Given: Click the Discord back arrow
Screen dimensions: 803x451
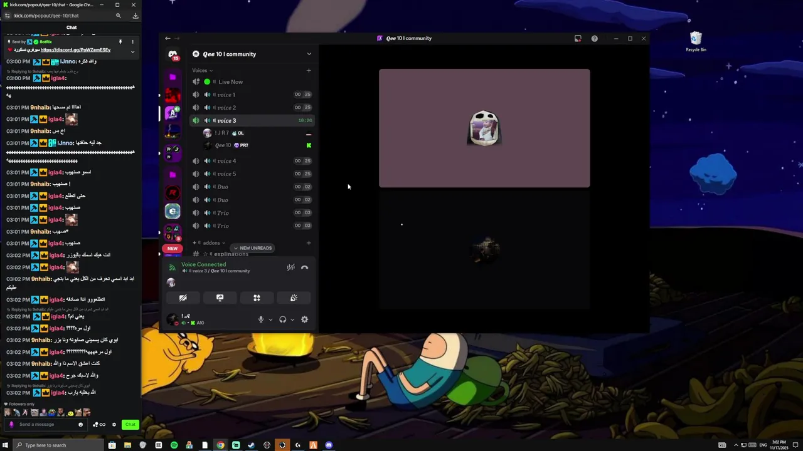Looking at the screenshot, I should 168,38.
